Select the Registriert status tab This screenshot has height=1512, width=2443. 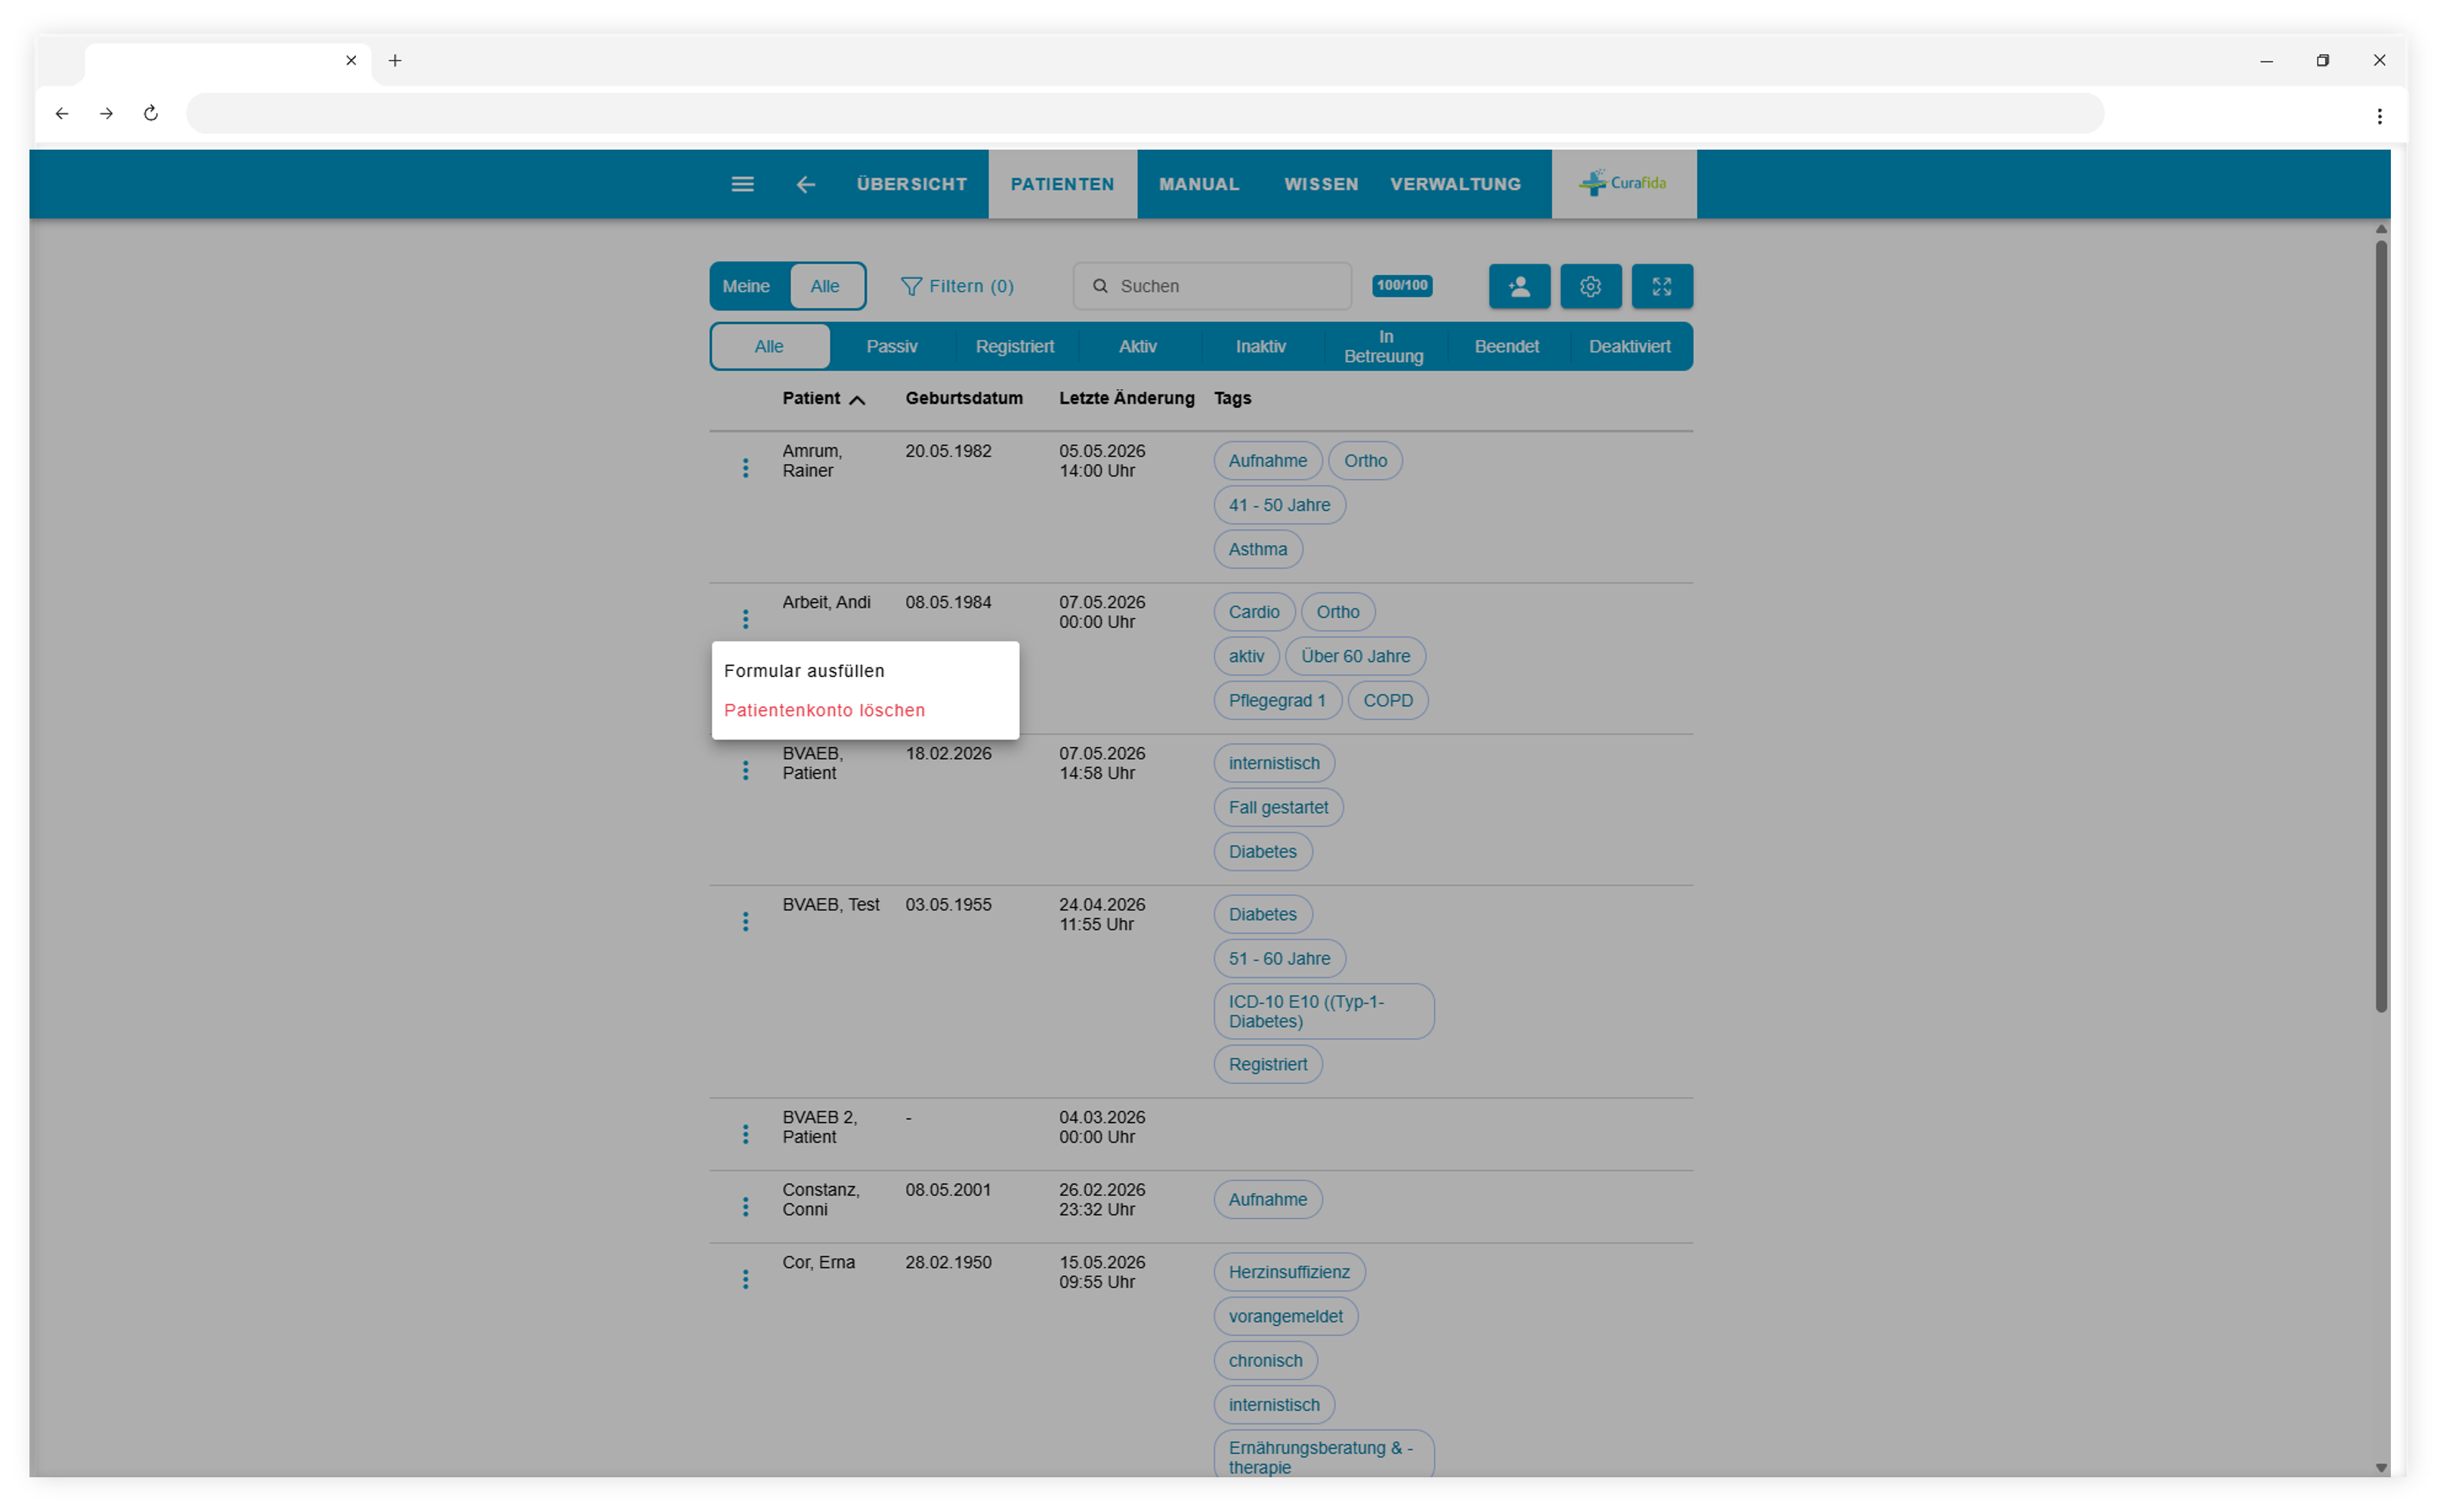pyautogui.click(x=1015, y=346)
